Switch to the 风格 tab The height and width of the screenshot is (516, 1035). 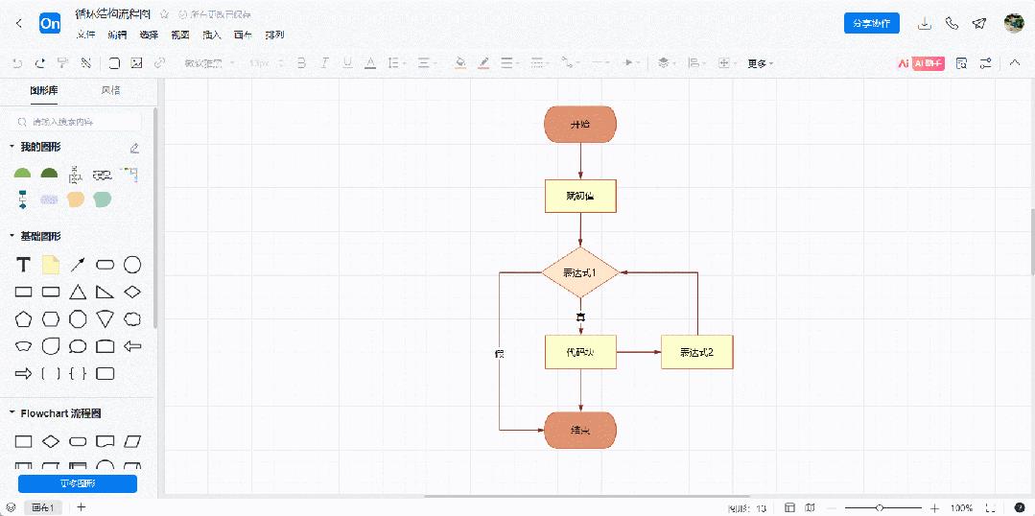[x=110, y=90]
